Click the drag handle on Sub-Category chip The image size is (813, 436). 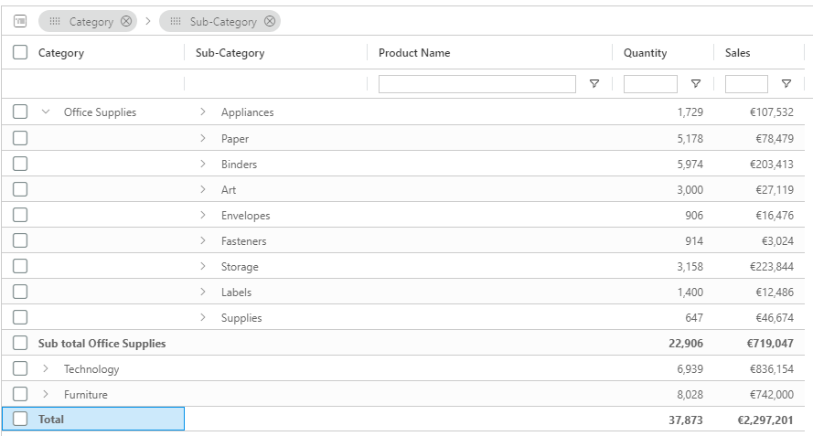coord(176,21)
